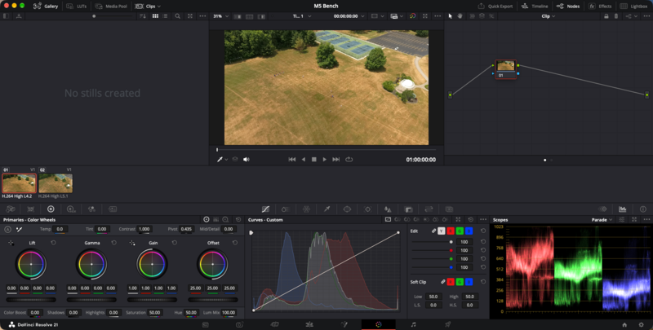Toggle the Edit channel link icon

point(433,231)
